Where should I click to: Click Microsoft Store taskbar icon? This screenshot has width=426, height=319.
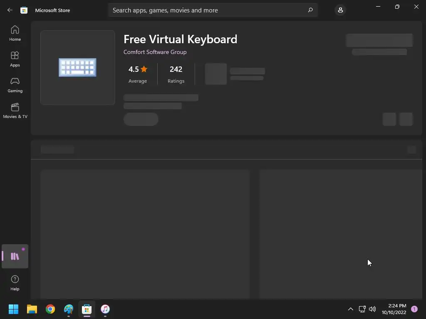[87, 309]
